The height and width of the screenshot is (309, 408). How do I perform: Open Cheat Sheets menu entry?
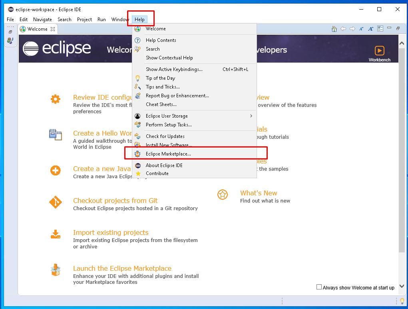(x=194, y=104)
